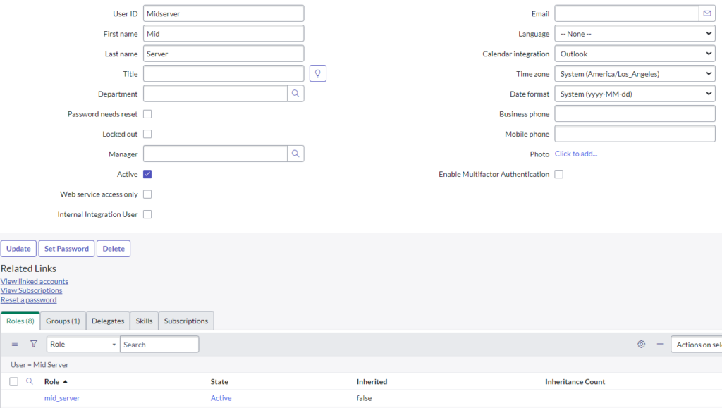The height and width of the screenshot is (408, 722).
Task: Open the Skills tab
Action: (x=143, y=321)
